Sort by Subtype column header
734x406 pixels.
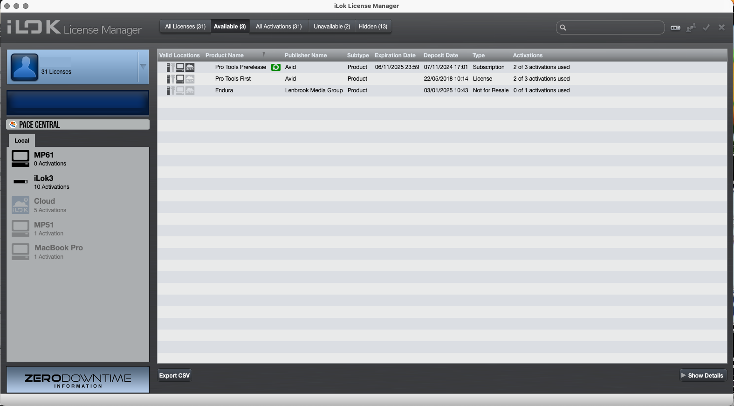click(x=358, y=55)
